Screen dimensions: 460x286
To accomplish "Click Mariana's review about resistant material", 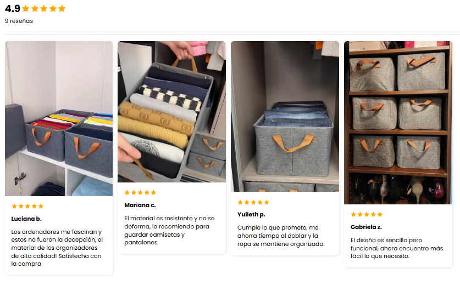I will coord(169,230).
